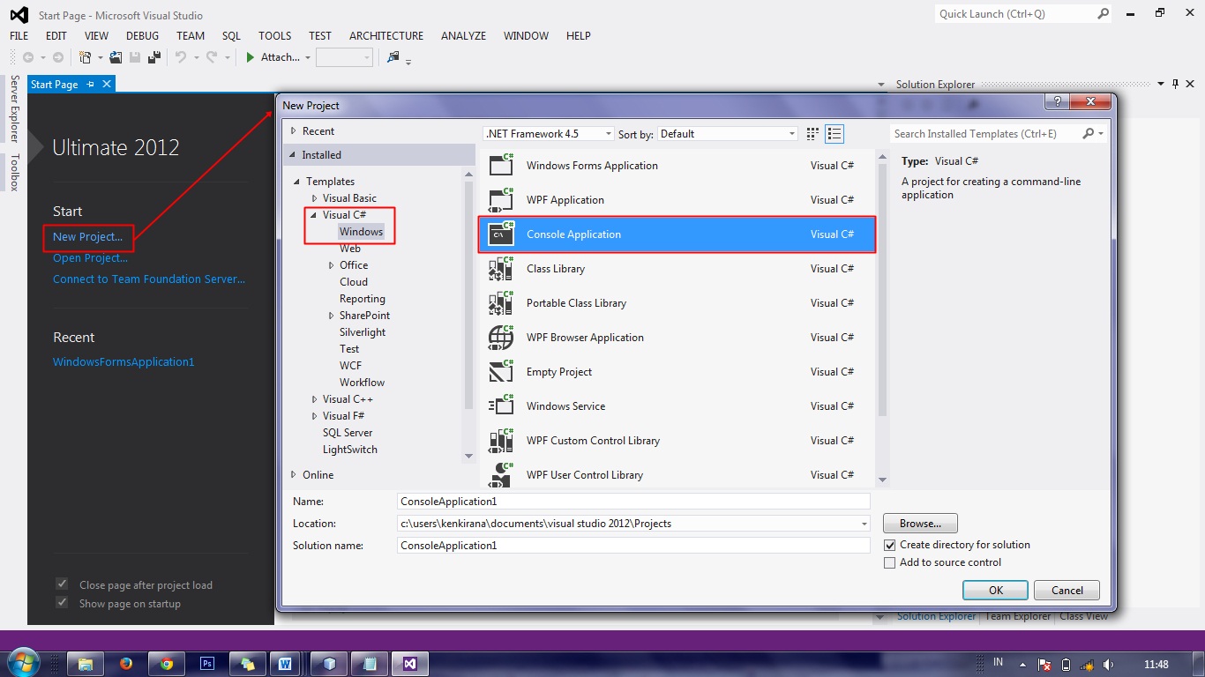Collapse the Visual C# tree node

coord(314,215)
